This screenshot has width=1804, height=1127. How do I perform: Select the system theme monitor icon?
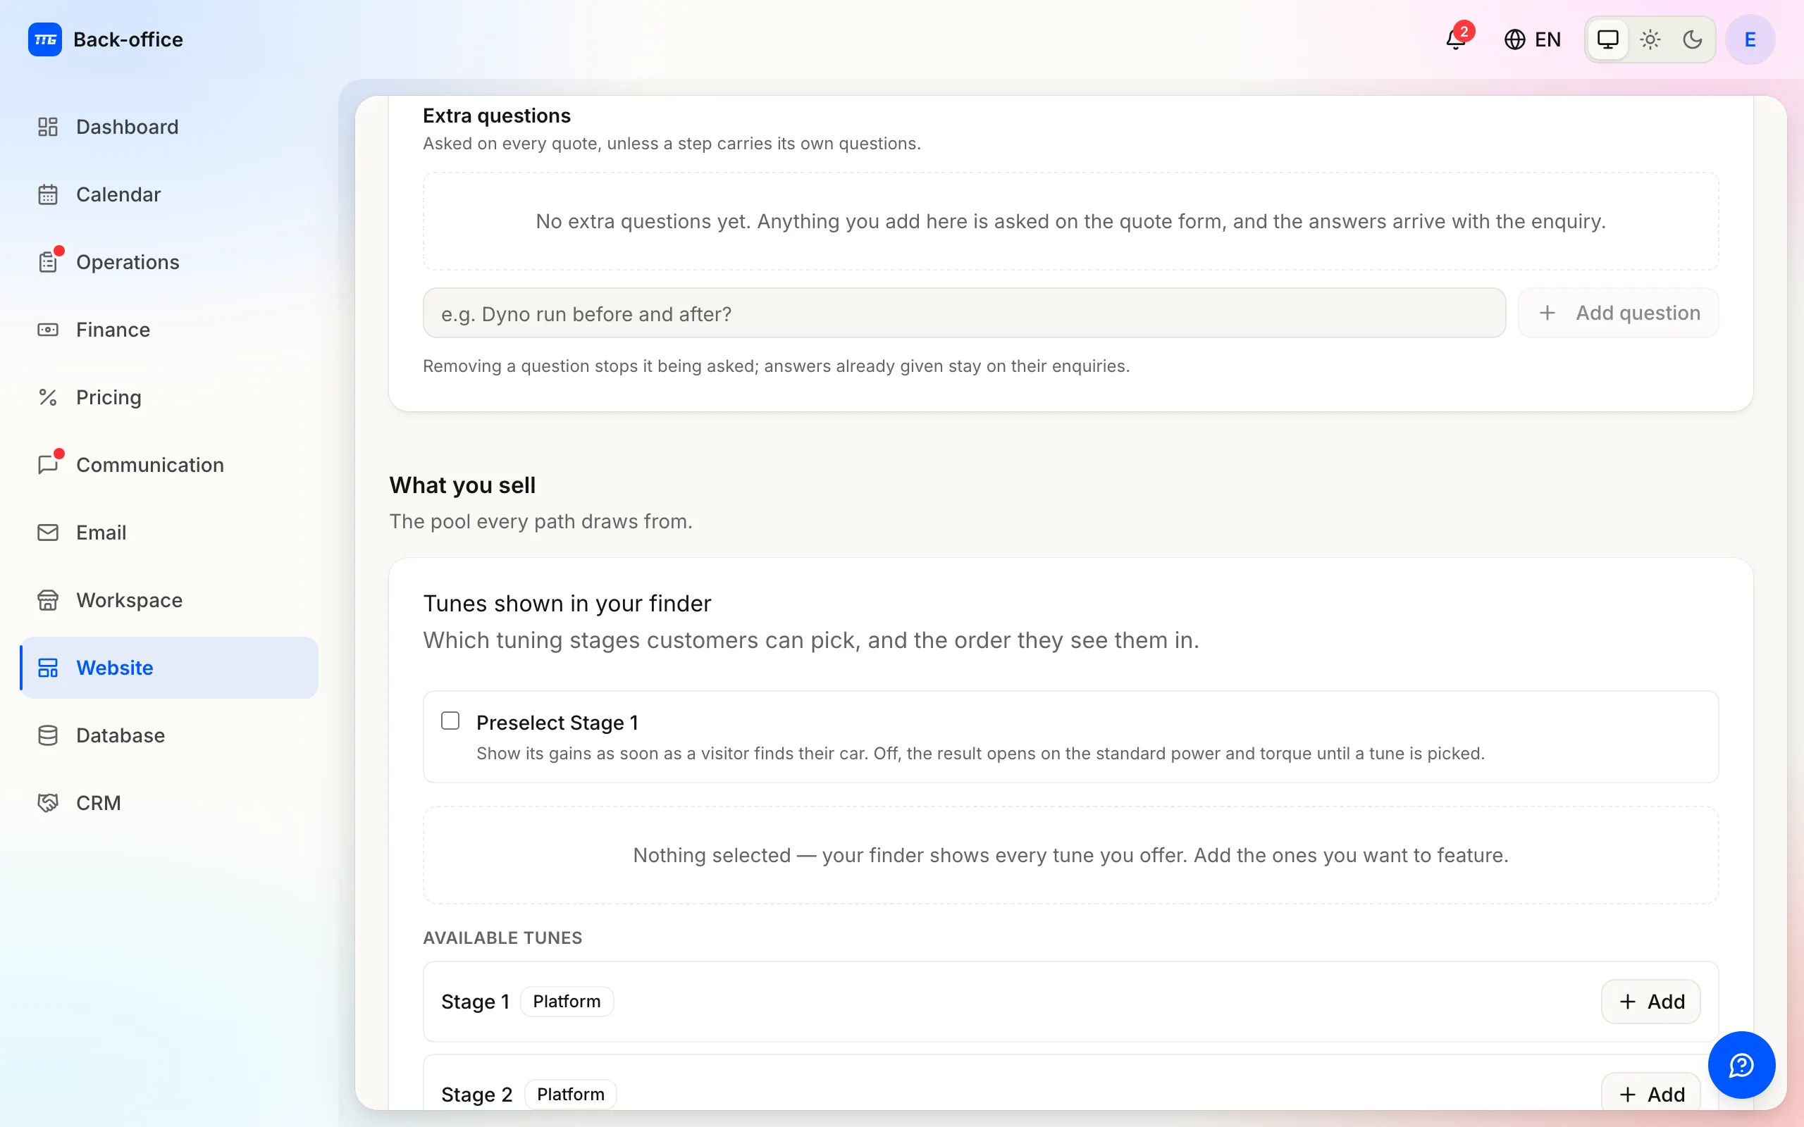[1608, 39]
